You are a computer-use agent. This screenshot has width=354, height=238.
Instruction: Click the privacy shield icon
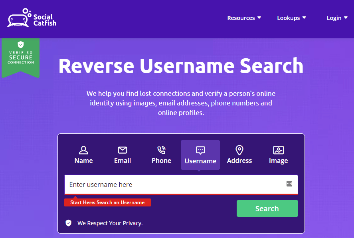(x=68, y=223)
